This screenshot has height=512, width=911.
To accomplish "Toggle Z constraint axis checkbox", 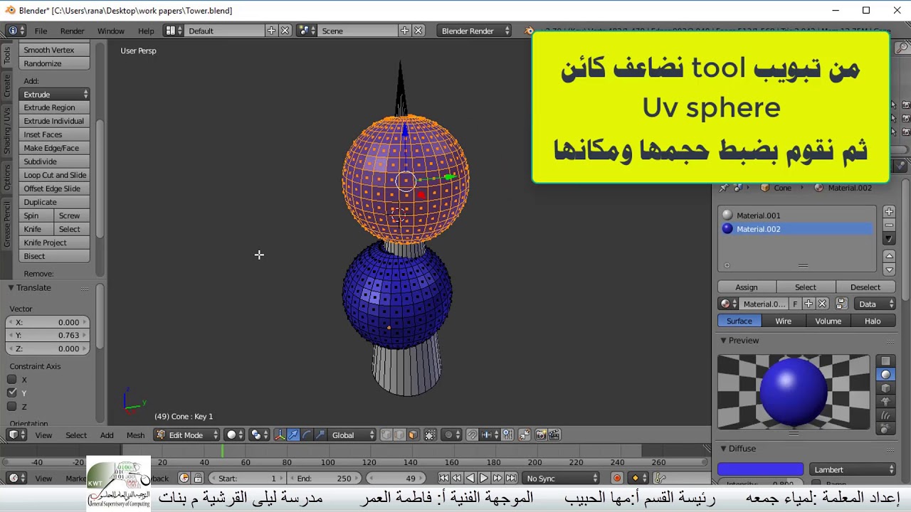I will 12,407.
